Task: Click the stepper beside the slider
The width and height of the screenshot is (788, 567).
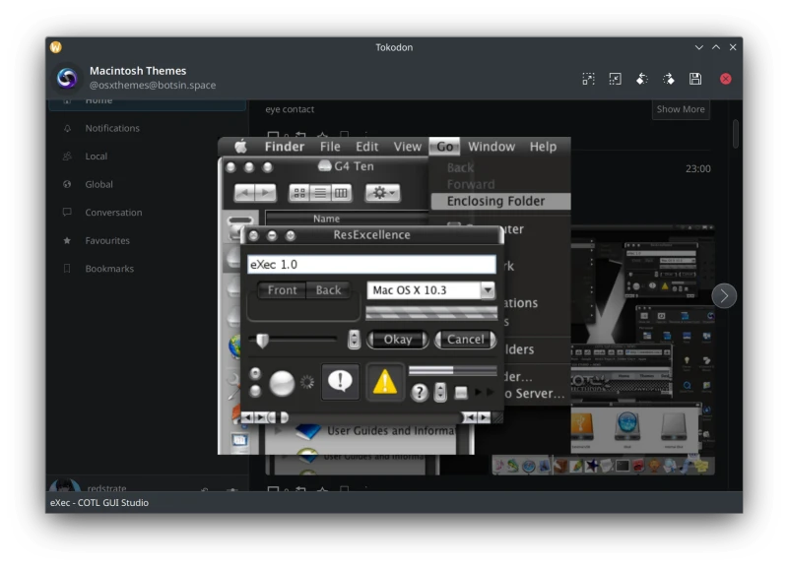Action: click(x=354, y=340)
